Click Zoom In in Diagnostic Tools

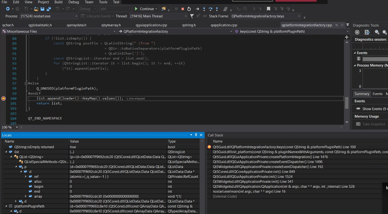(377, 32)
